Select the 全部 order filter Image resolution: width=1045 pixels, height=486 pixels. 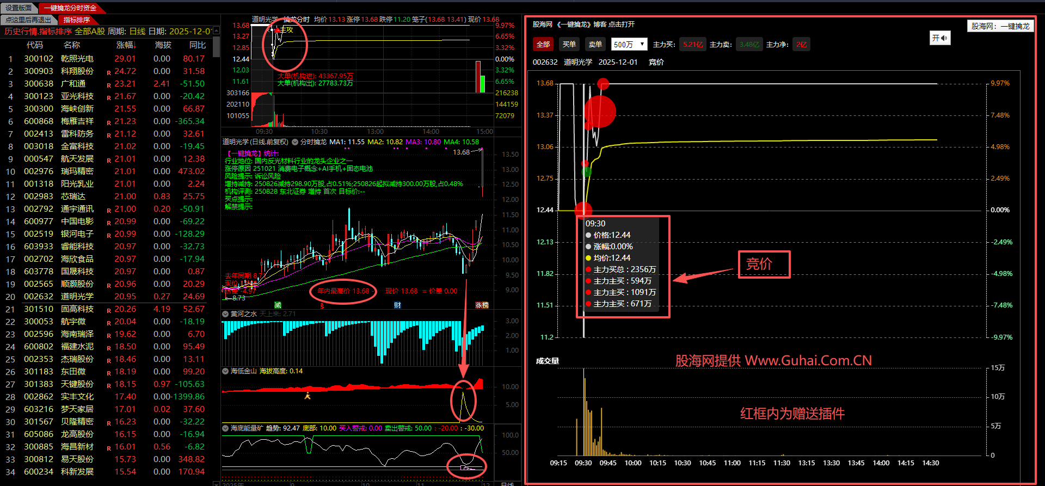pos(543,45)
